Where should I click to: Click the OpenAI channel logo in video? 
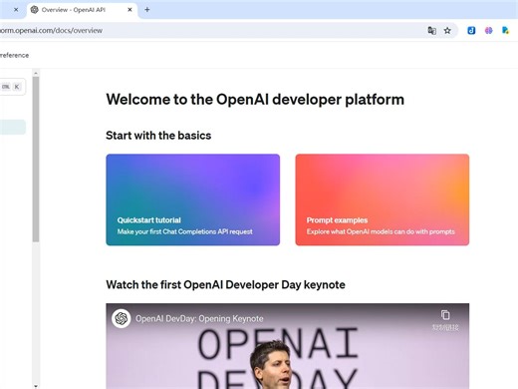pyautogui.click(x=122, y=318)
